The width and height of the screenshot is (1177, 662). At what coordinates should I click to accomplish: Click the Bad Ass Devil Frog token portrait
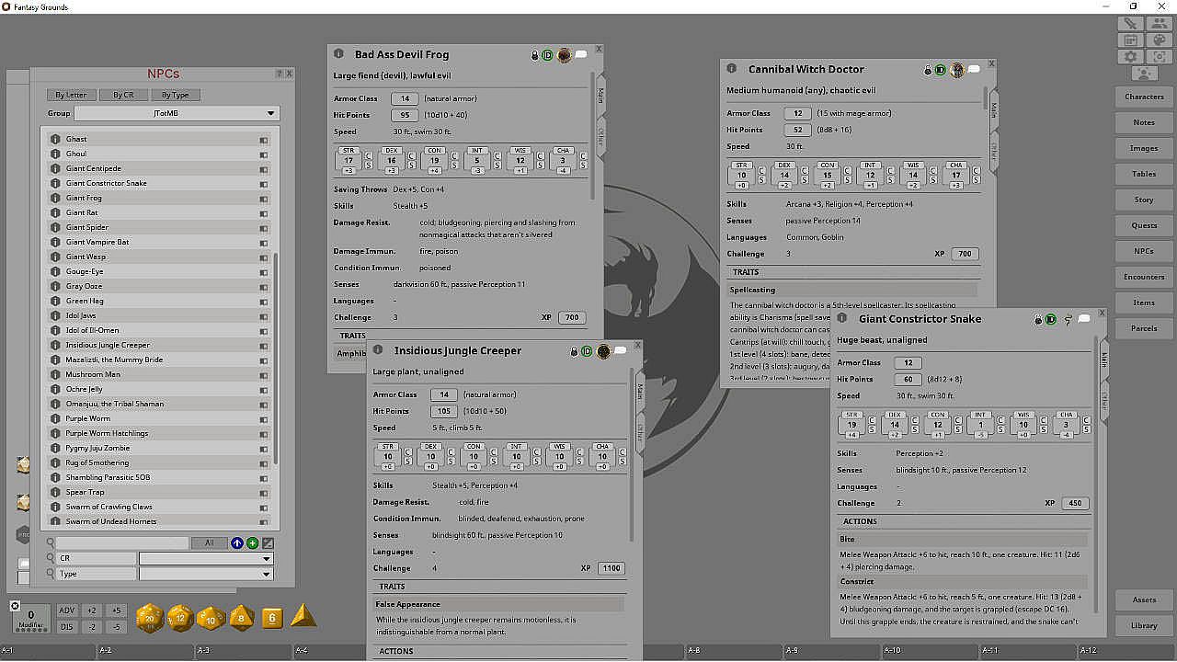pyautogui.click(x=564, y=55)
